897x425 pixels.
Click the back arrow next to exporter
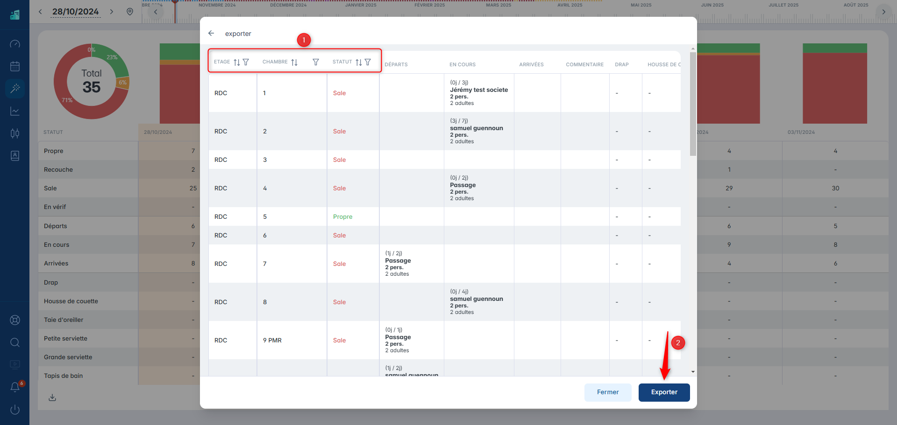211,33
